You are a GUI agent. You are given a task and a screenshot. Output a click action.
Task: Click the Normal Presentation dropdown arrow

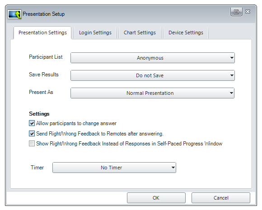pos(231,93)
